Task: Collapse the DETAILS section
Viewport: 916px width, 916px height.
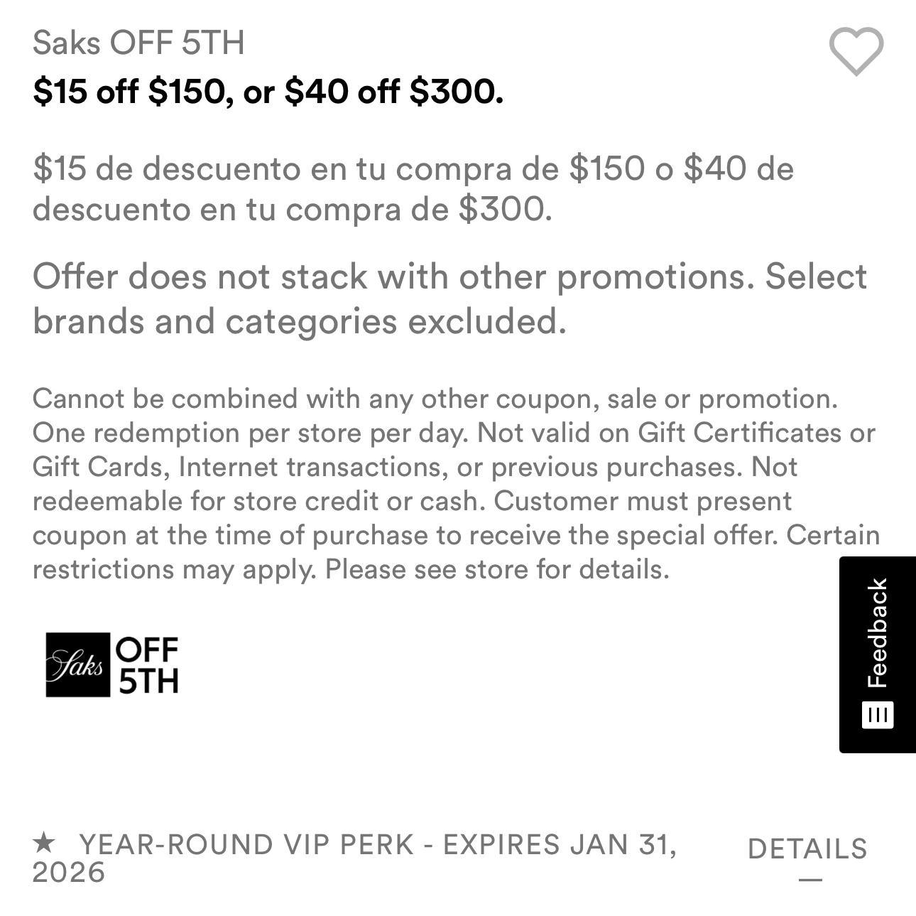Action: 807,848
